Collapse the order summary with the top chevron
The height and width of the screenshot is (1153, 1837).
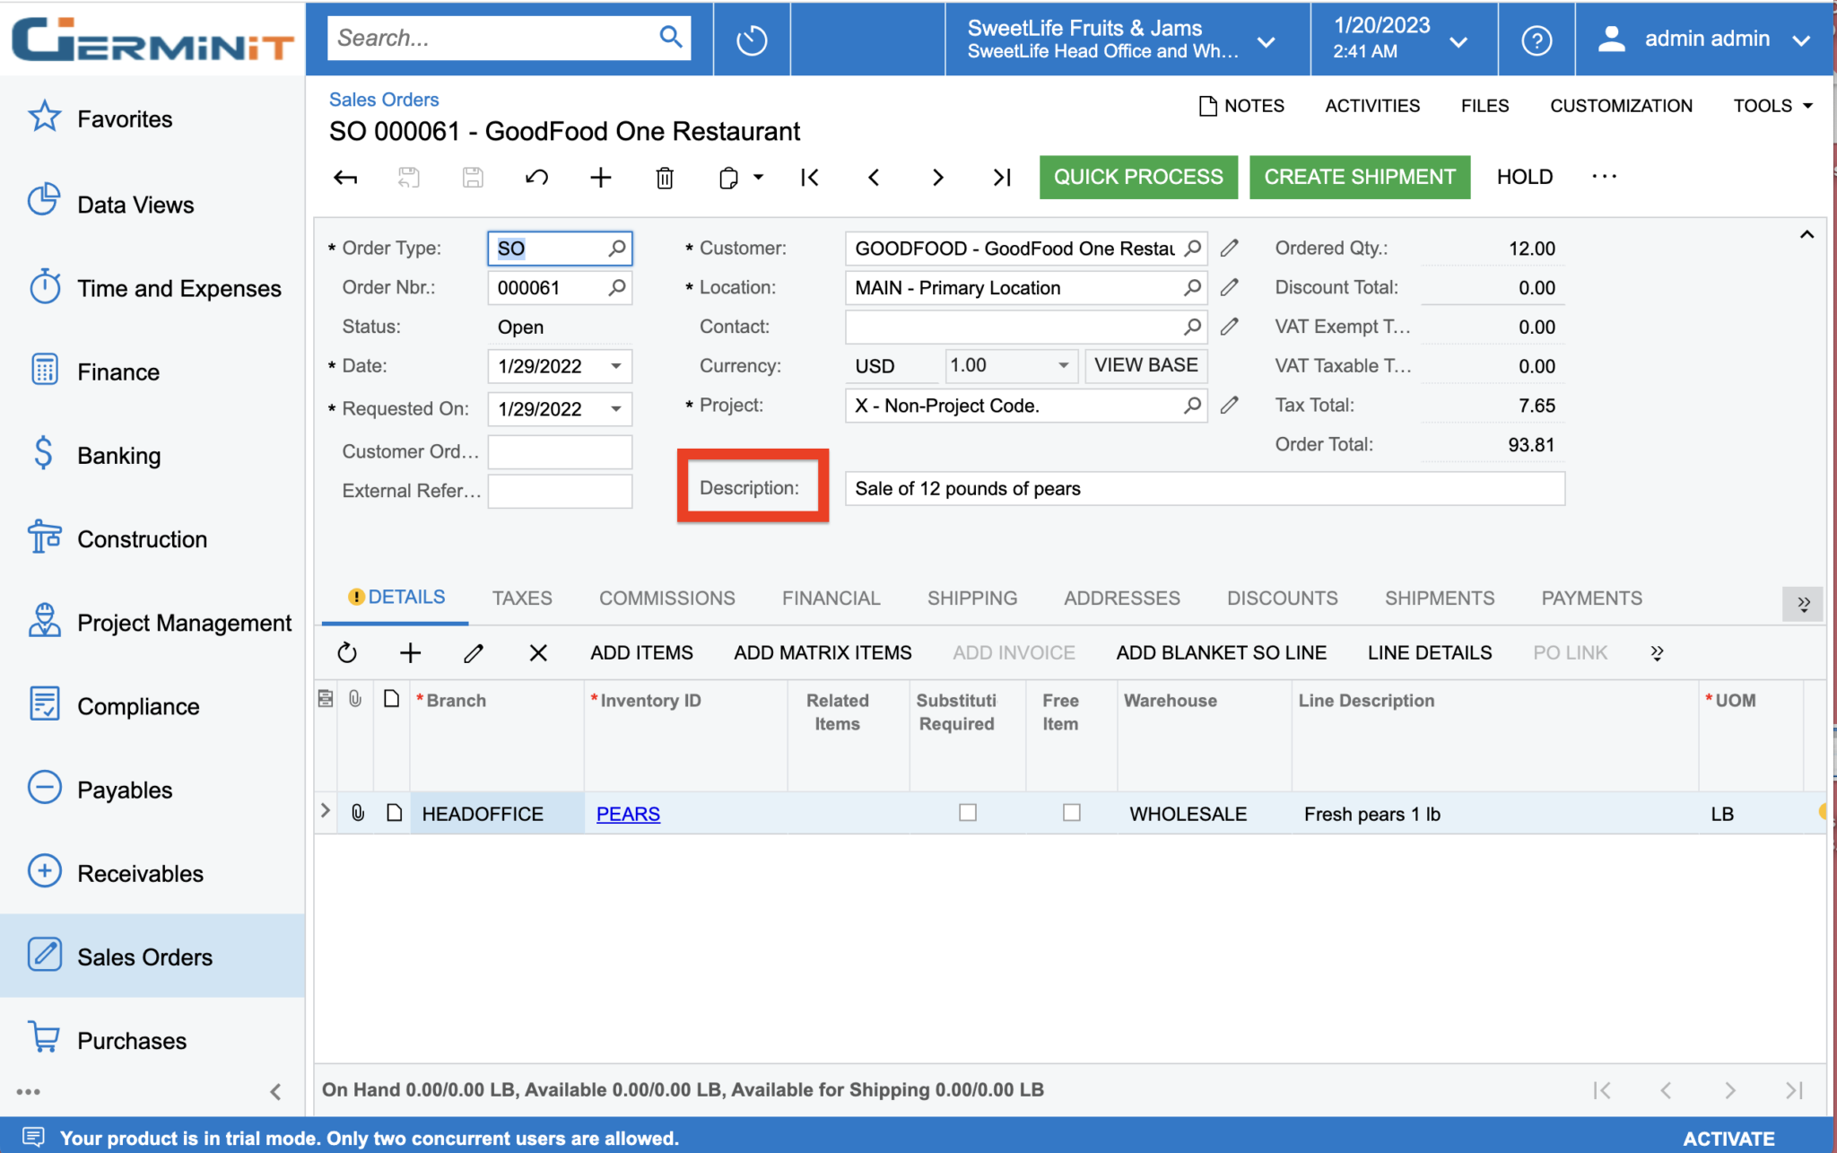[x=1807, y=234]
